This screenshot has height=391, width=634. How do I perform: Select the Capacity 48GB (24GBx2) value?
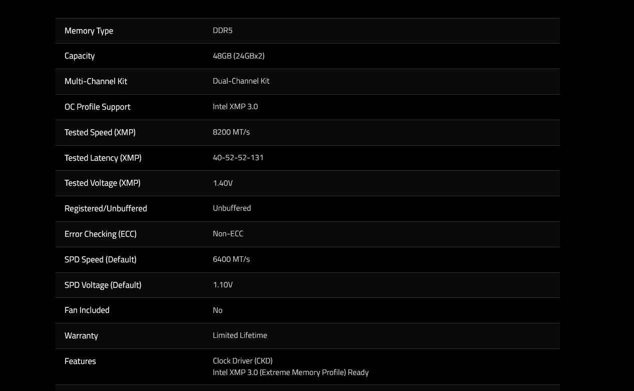click(239, 56)
